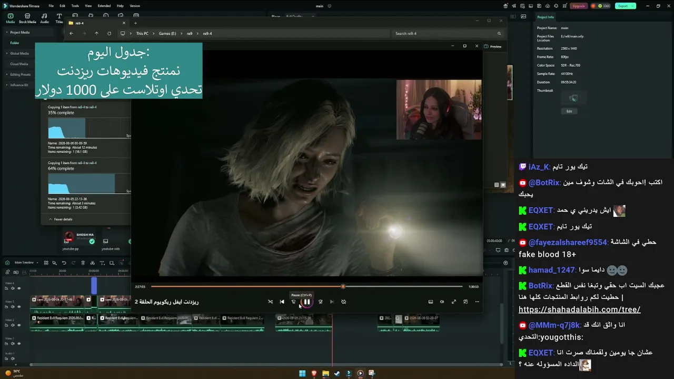Click the grid layout icon in timeline toolbar
Image resolution: width=674 pixels, height=379 pixels.
point(46,263)
